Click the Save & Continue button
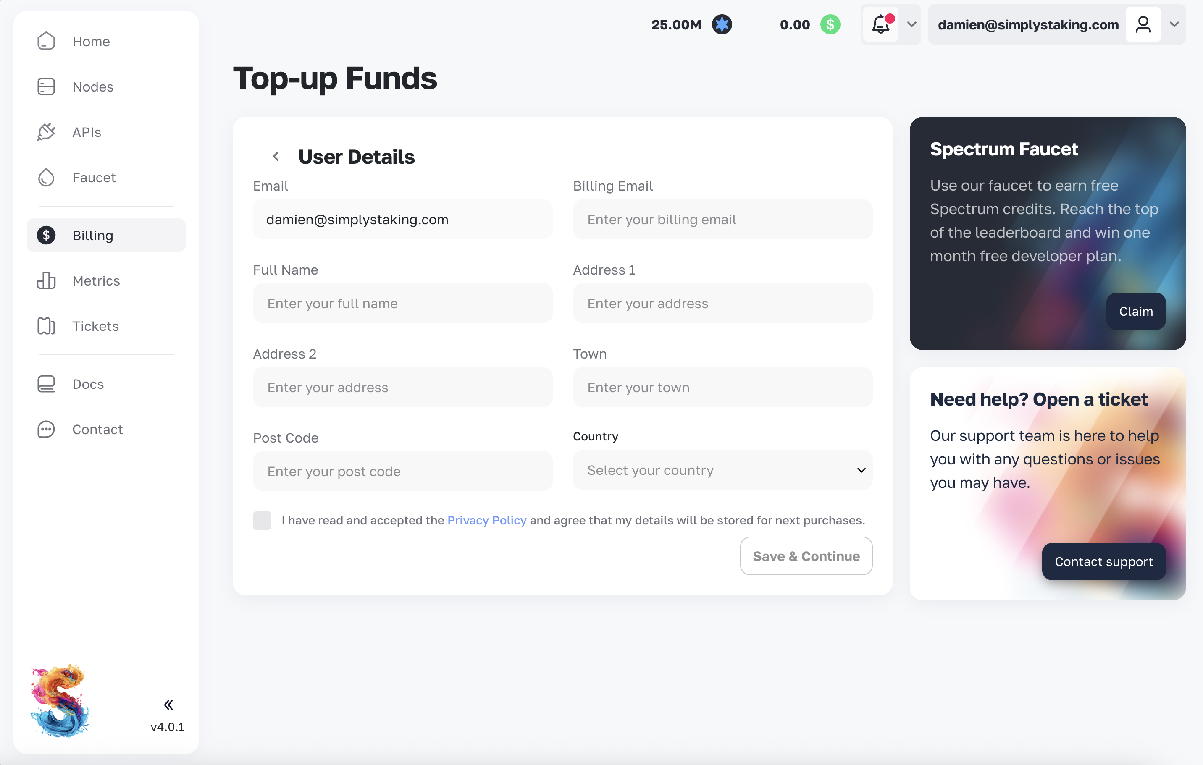Viewport: 1203px width, 765px height. point(806,556)
